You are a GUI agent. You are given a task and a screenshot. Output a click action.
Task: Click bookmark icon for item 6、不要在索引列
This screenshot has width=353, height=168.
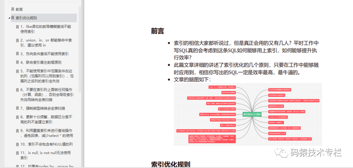(17, 90)
